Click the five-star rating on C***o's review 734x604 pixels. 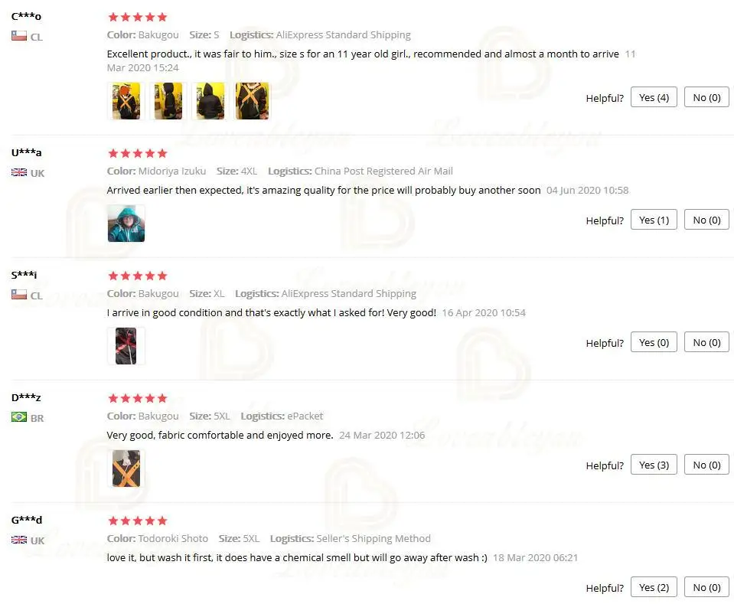click(138, 18)
